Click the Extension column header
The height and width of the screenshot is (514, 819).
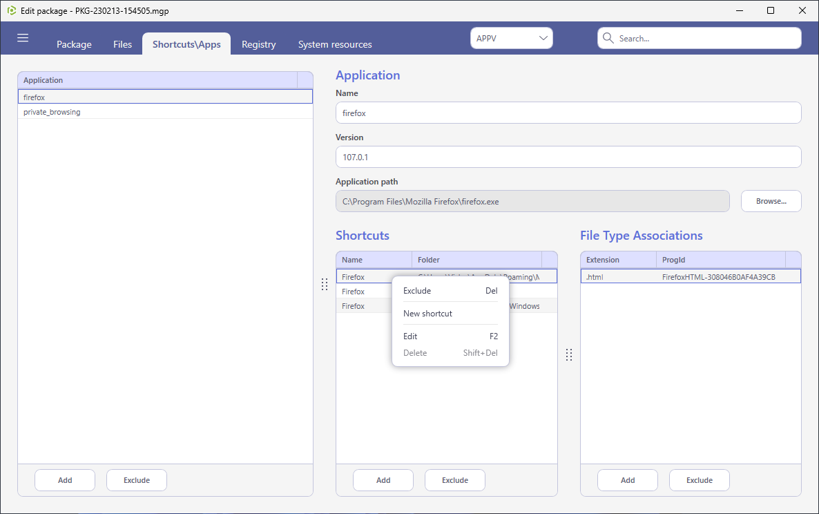point(619,260)
